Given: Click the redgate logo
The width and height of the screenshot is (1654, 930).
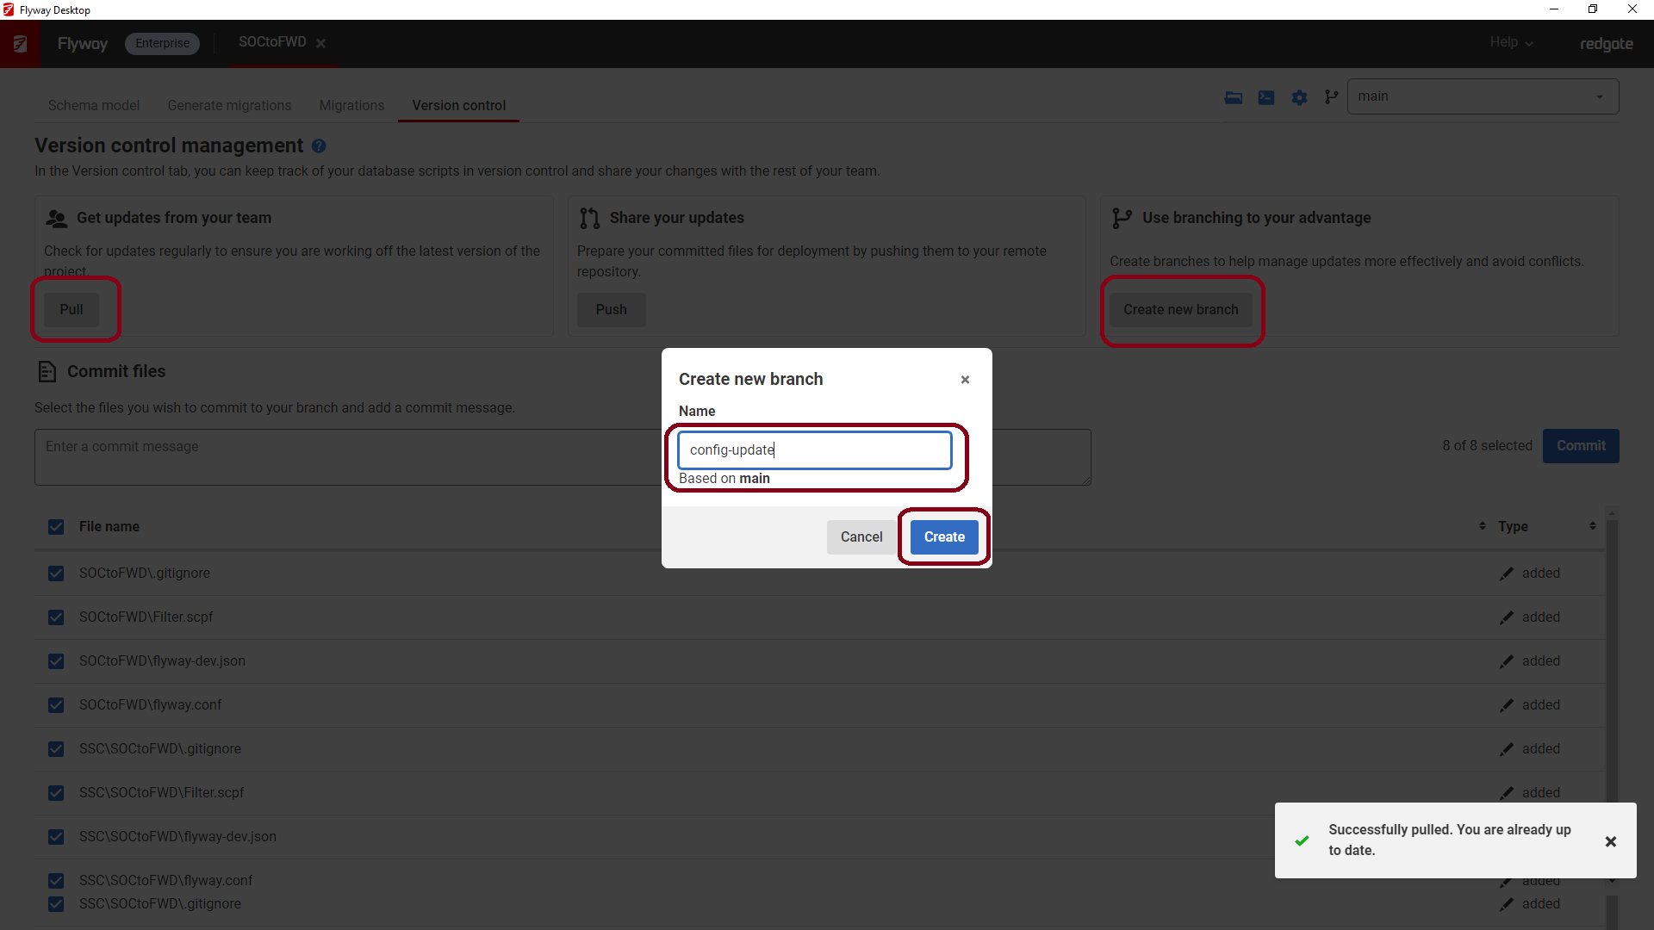Looking at the screenshot, I should click(1606, 44).
